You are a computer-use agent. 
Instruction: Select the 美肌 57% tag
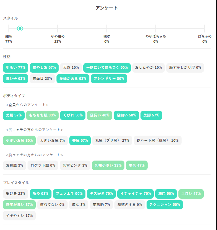pos(14,115)
